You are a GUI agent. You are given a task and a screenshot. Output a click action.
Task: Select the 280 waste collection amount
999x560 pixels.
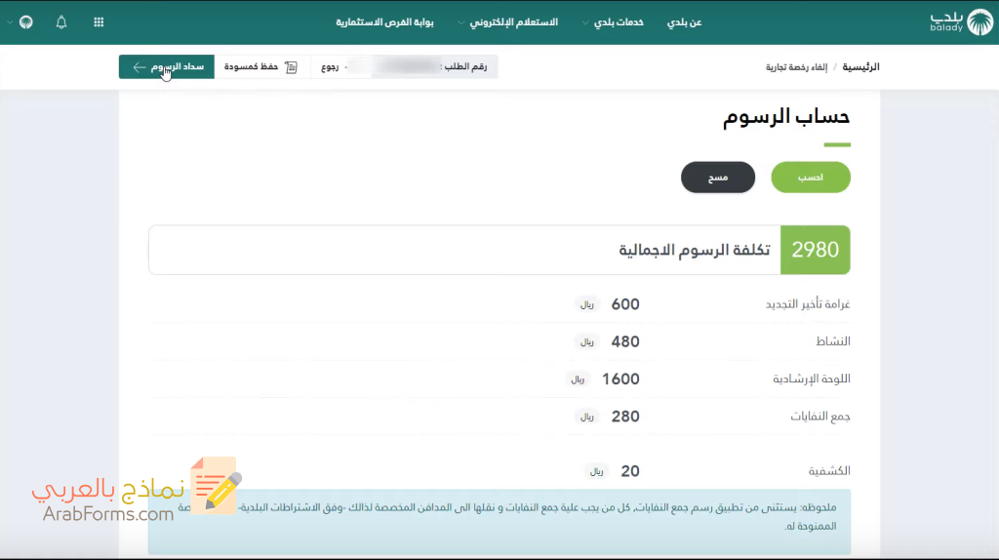point(625,417)
